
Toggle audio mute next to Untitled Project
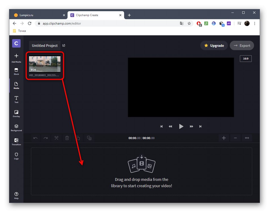64,45
